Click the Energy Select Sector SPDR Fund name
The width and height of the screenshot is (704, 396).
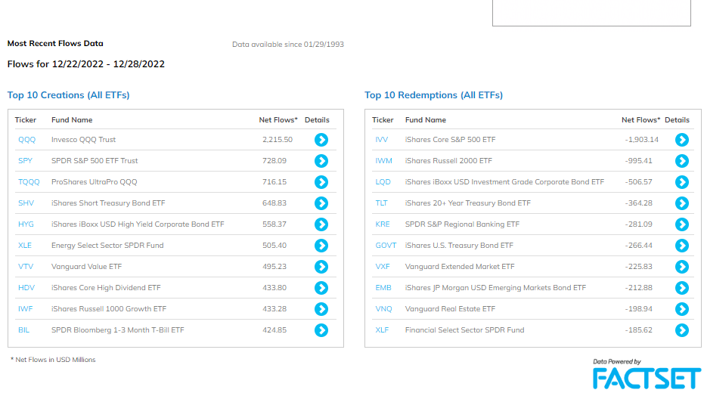click(x=107, y=246)
